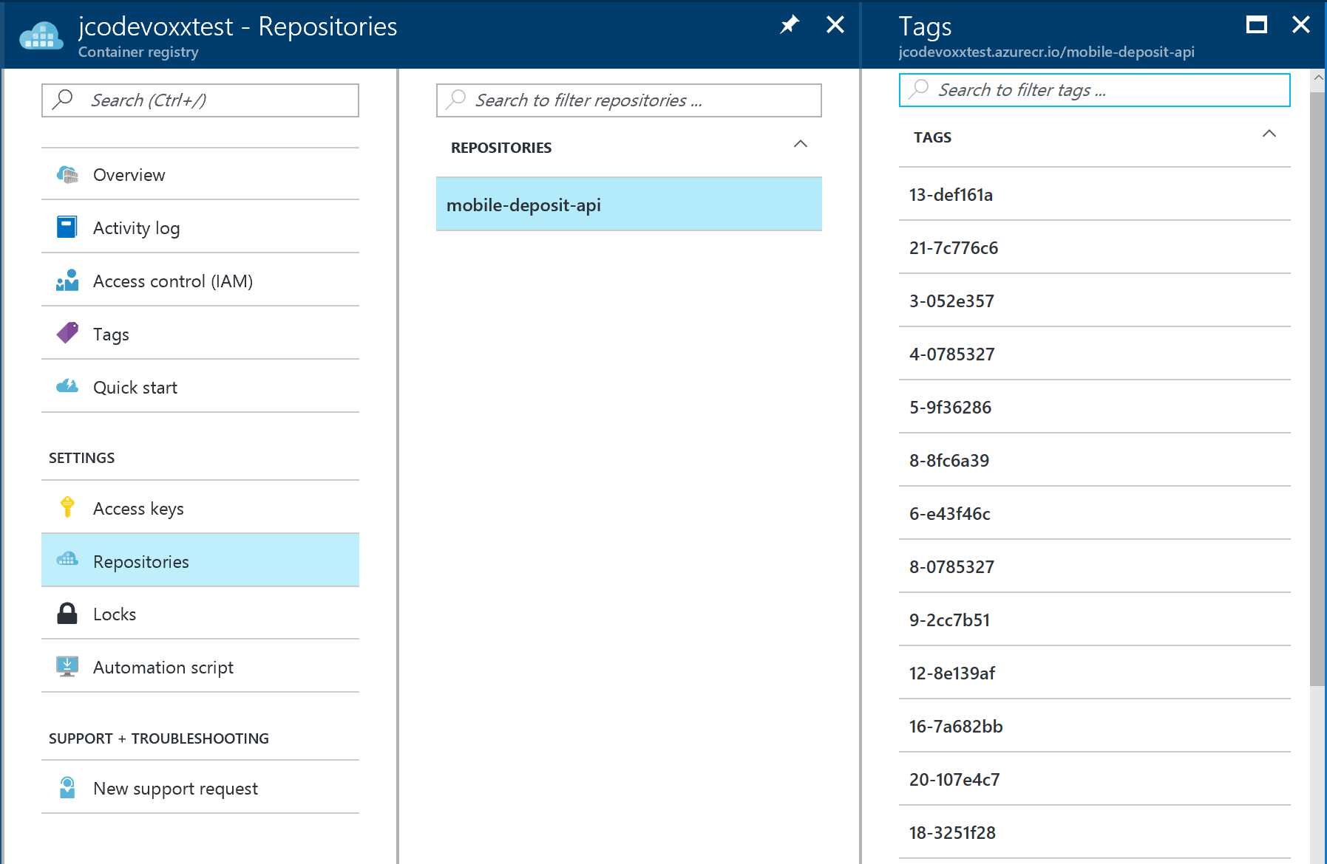The height and width of the screenshot is (864, 1327).
Task: Click the Access keys key icon
Action: click(x=67, y=507)
